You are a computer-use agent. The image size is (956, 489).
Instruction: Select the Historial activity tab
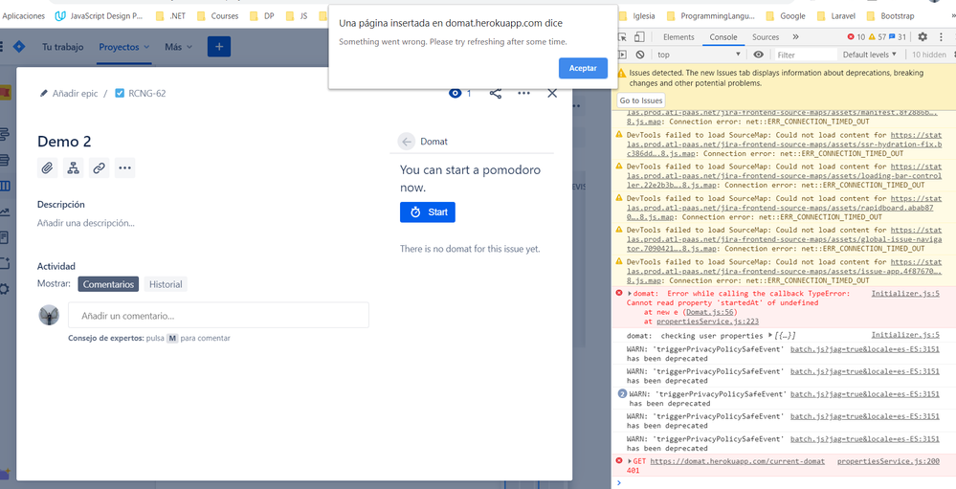click(x=166, y=284)
